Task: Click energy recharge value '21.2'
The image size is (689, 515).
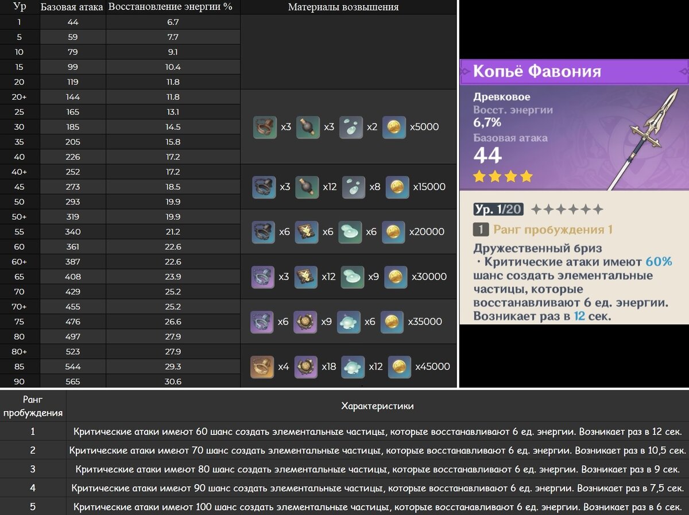Action: coord(173,231)
